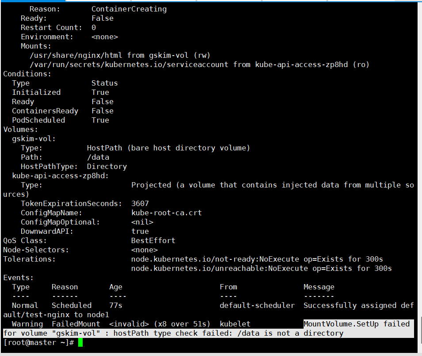Click the Projected volume type description

pos(272,185)
